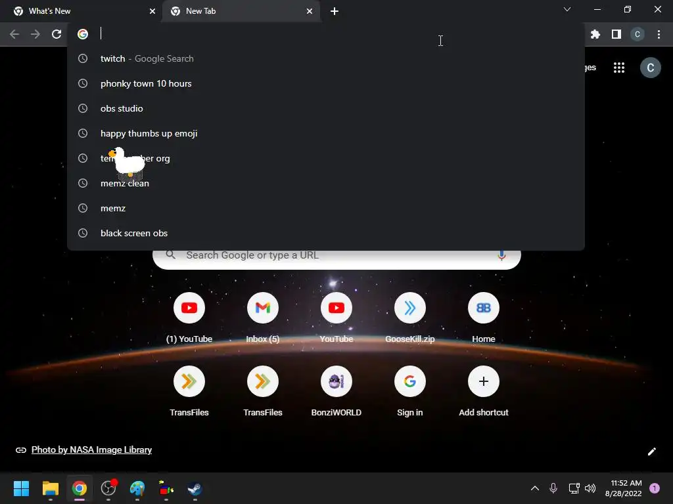Select the 'memz clean' suggestion
Screen dimensions: 673x504
[x=326, y=184]
